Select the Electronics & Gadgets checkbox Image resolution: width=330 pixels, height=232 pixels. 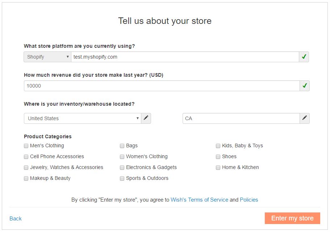[122, 167]
